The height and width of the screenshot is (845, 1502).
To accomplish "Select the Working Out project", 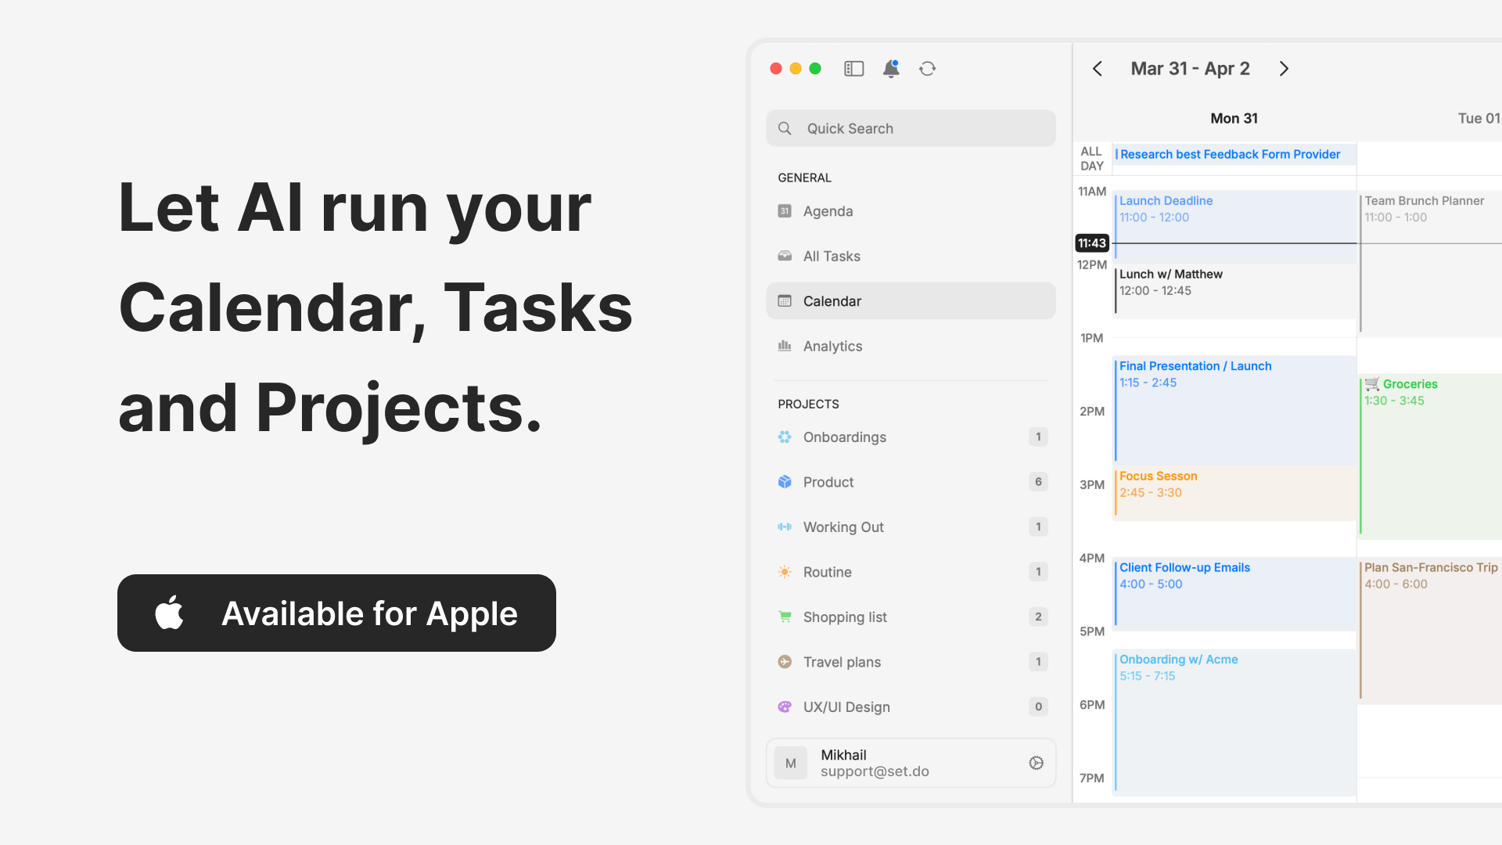I will point(911,527).
